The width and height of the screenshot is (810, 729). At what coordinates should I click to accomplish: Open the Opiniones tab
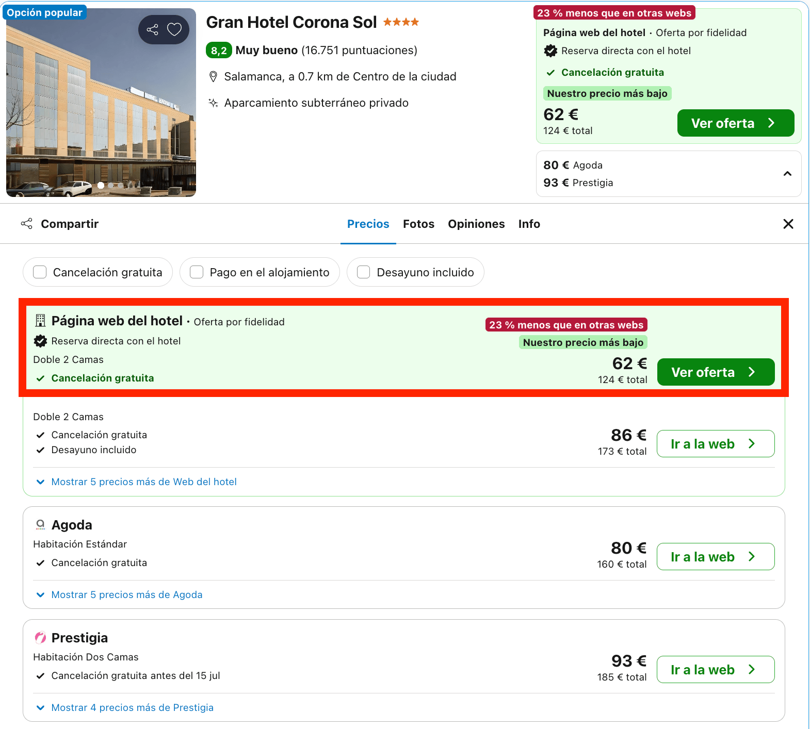476,224
